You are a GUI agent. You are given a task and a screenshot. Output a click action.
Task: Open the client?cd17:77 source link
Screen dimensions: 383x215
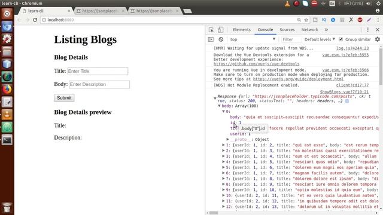click(352, 85)
